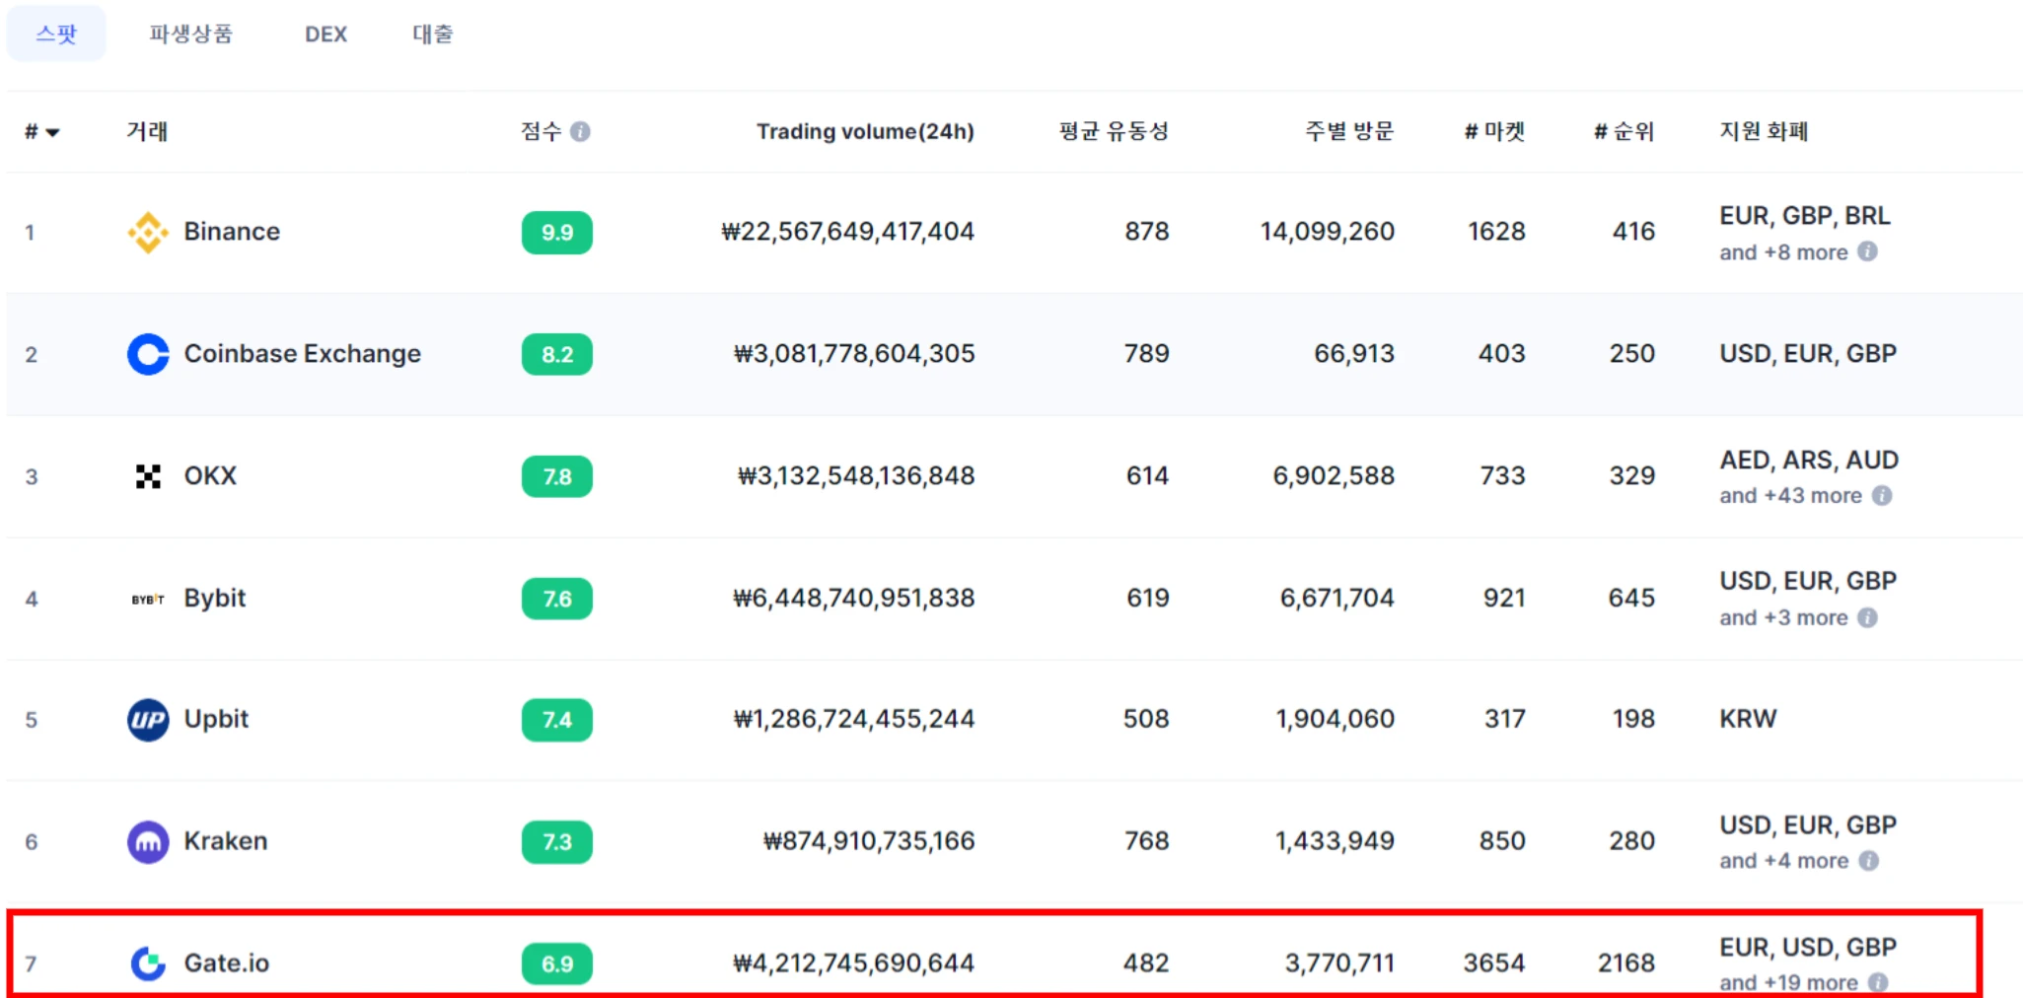Sort by 평균 유동성 column
Image resolution: width=2023 pixels, height=998 pixels.
point(1114,131)
